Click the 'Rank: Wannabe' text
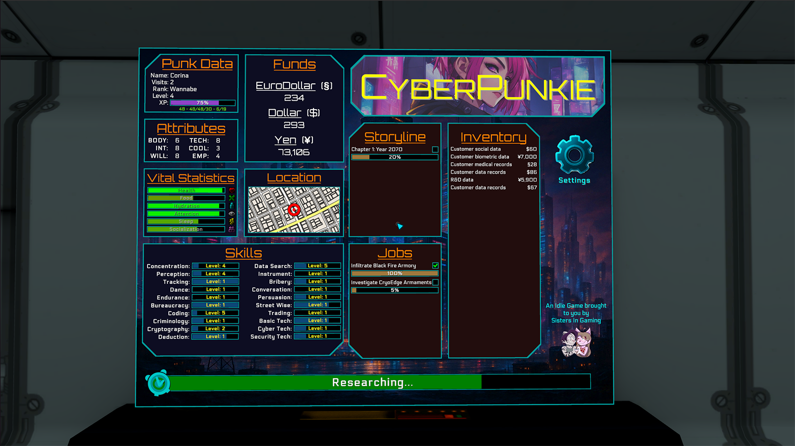This screenshot has width=795, height=446. pos(174,89)
